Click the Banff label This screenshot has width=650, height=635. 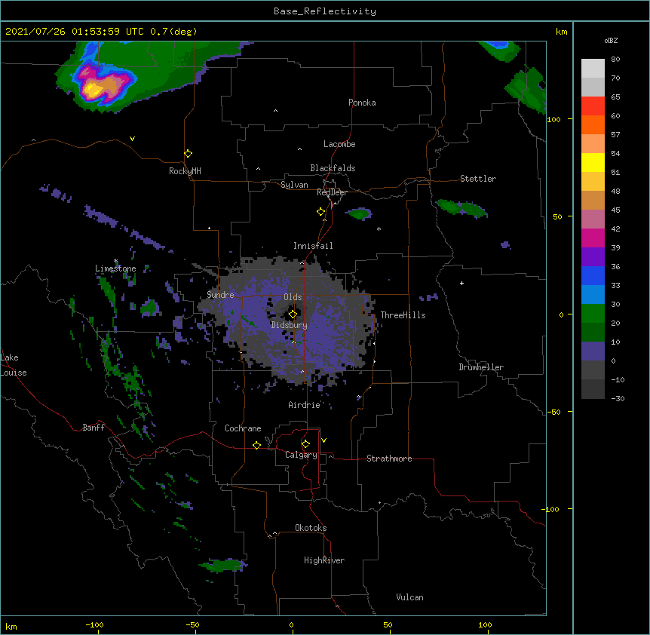pos(94,428)
